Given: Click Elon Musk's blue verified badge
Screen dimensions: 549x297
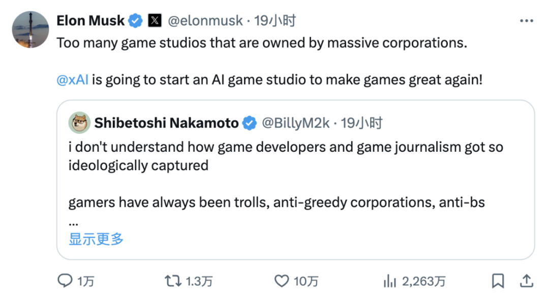Looking at the screenshot, I should click(135, 21).
